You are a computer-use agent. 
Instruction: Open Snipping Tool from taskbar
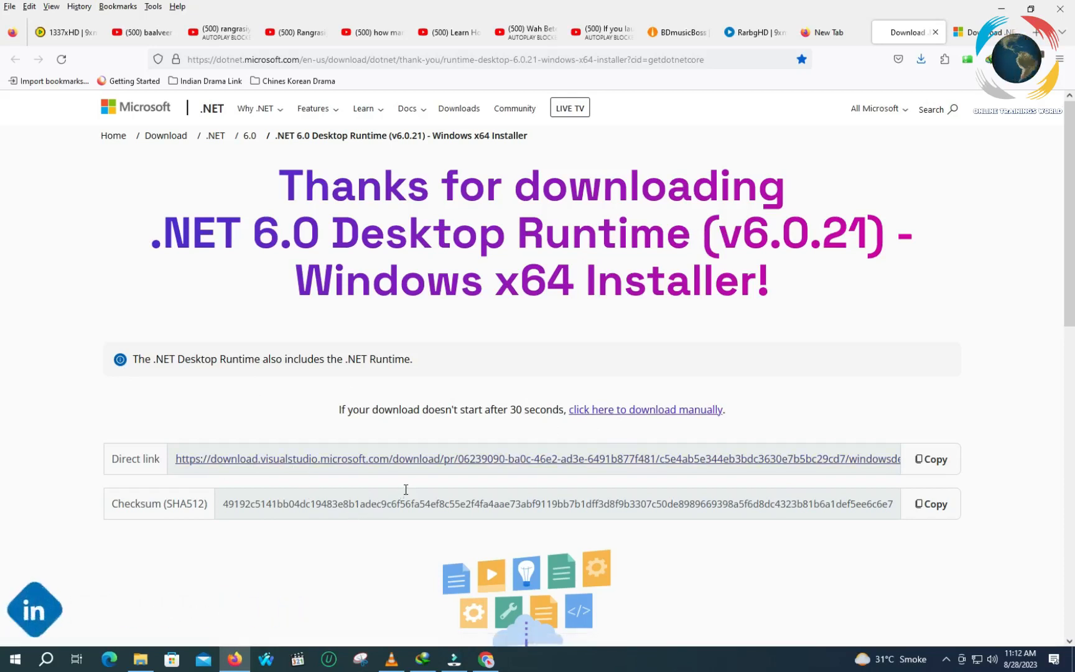[x=360, y=659]
